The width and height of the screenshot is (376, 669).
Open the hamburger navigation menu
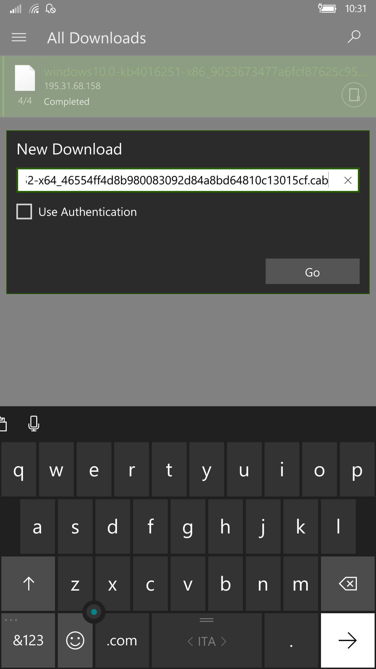click(19, 37)
